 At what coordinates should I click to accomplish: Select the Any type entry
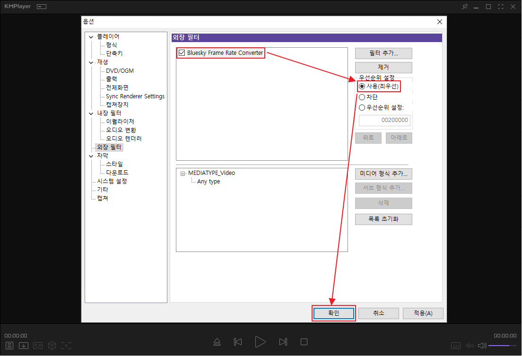(209, 182)
